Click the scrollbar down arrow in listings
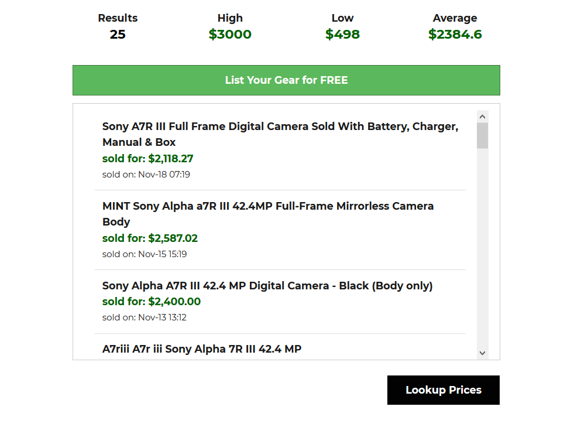The height and width of the screenshot is (444, 574). click(482, 353)
